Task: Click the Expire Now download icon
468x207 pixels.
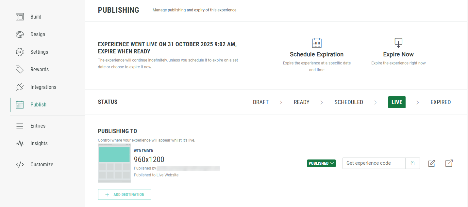Action: coord(398,43)
